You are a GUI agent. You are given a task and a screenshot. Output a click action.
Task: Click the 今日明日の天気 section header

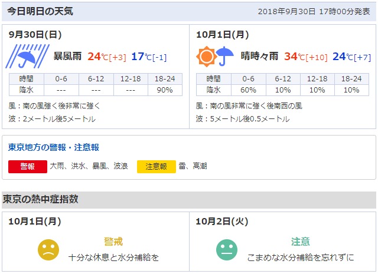click(x=41, y=11)
